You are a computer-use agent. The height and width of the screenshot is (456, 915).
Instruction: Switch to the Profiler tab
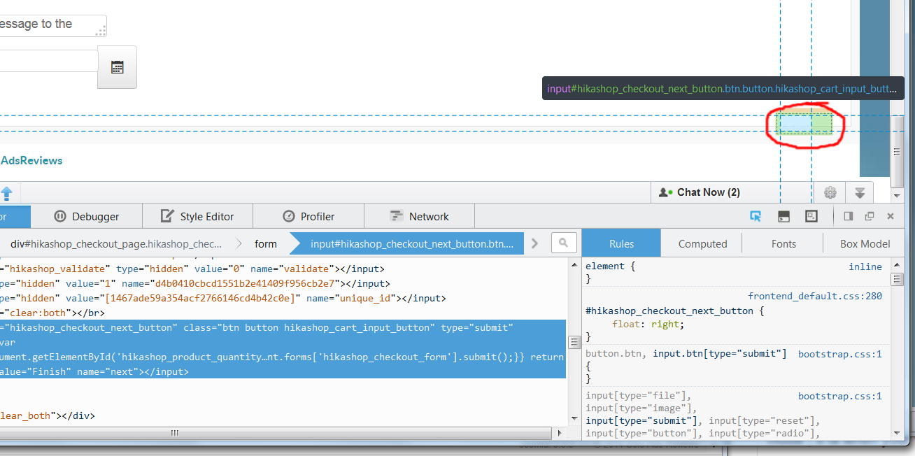point(308,216)
